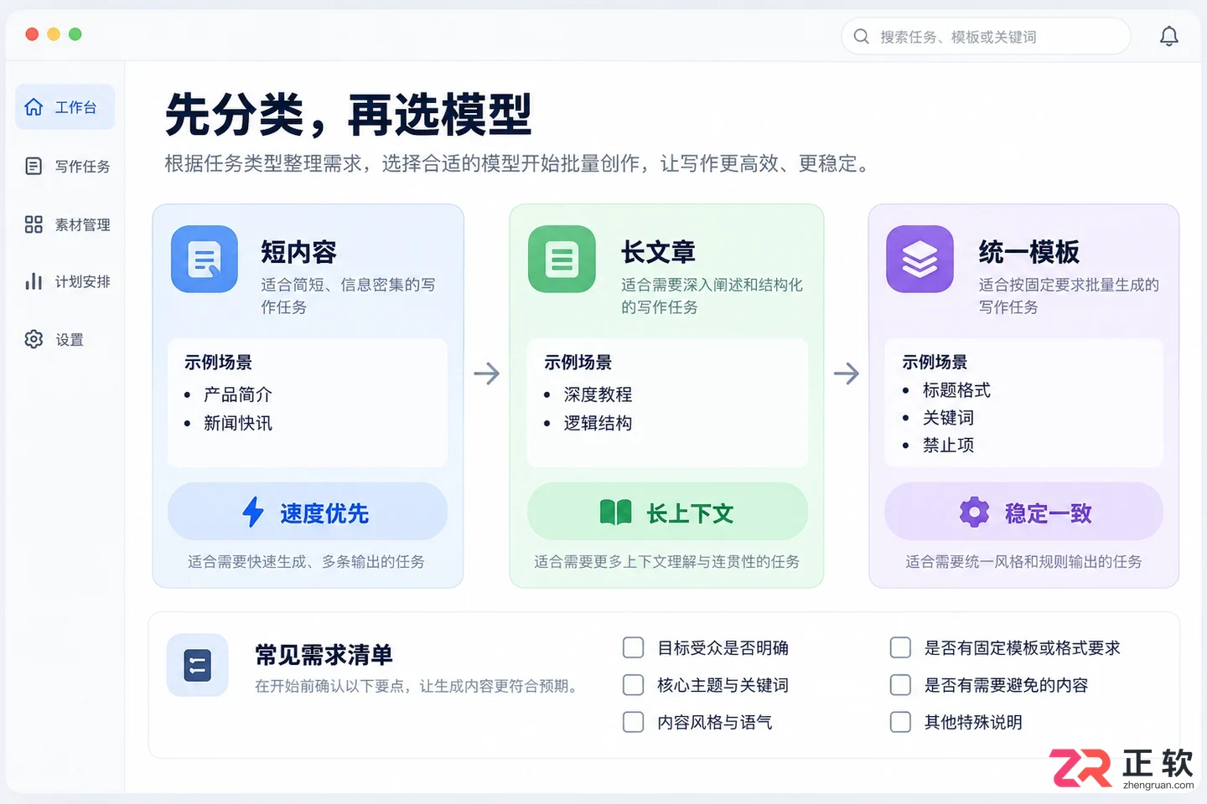The height and width of the screenshot is (804, 1207).
Task: Click the 产品简介 example item
Action: point(238,394)
